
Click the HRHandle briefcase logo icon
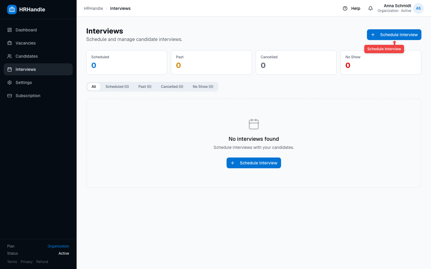coord(12,10)
